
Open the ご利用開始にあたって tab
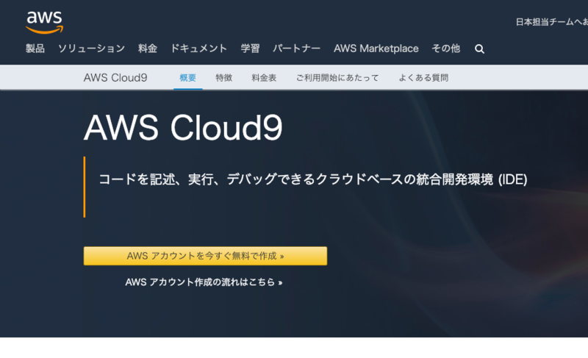tap(337, 78)
